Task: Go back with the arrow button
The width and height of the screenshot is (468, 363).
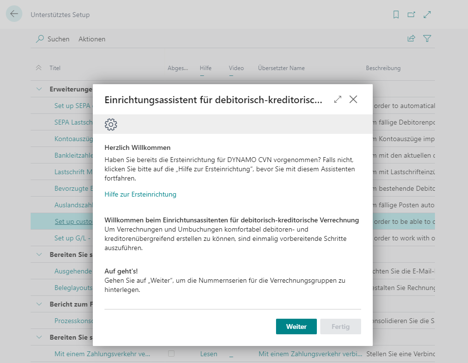Action: [14, 14]
